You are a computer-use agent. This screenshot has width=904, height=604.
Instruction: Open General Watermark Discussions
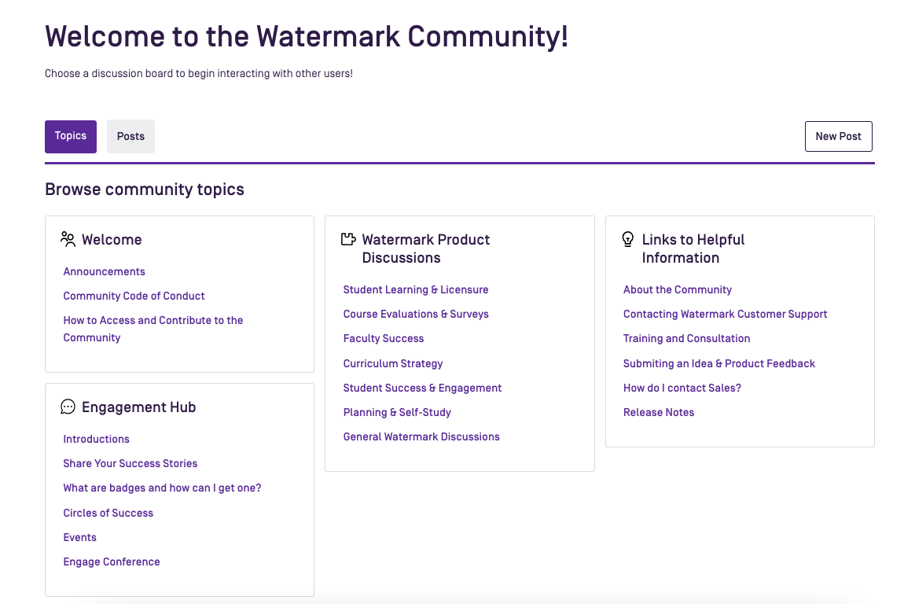tap(421, 436)
